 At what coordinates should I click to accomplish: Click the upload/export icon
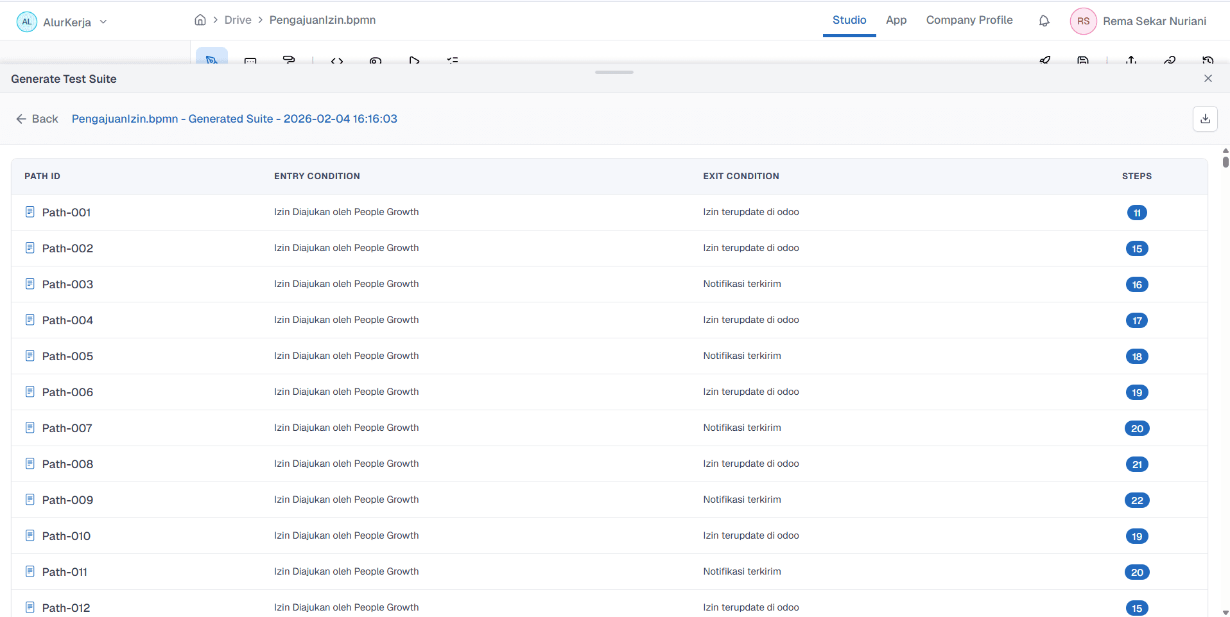(1131, 60)
